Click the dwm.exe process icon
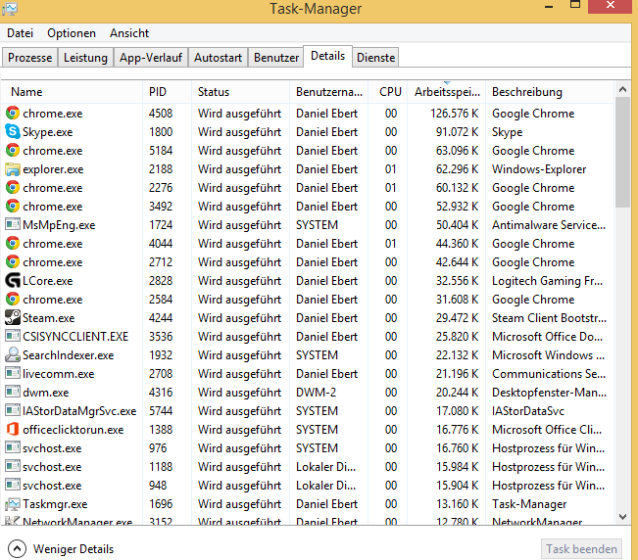The height and width of the screenshot is (560, 638). point(13,393)
